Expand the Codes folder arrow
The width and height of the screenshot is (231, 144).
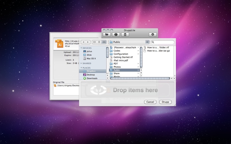point(138,51)
